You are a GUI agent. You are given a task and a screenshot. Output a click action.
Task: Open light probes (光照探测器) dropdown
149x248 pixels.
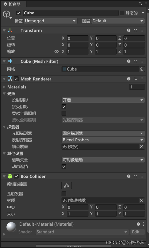[x=103, y=133]
